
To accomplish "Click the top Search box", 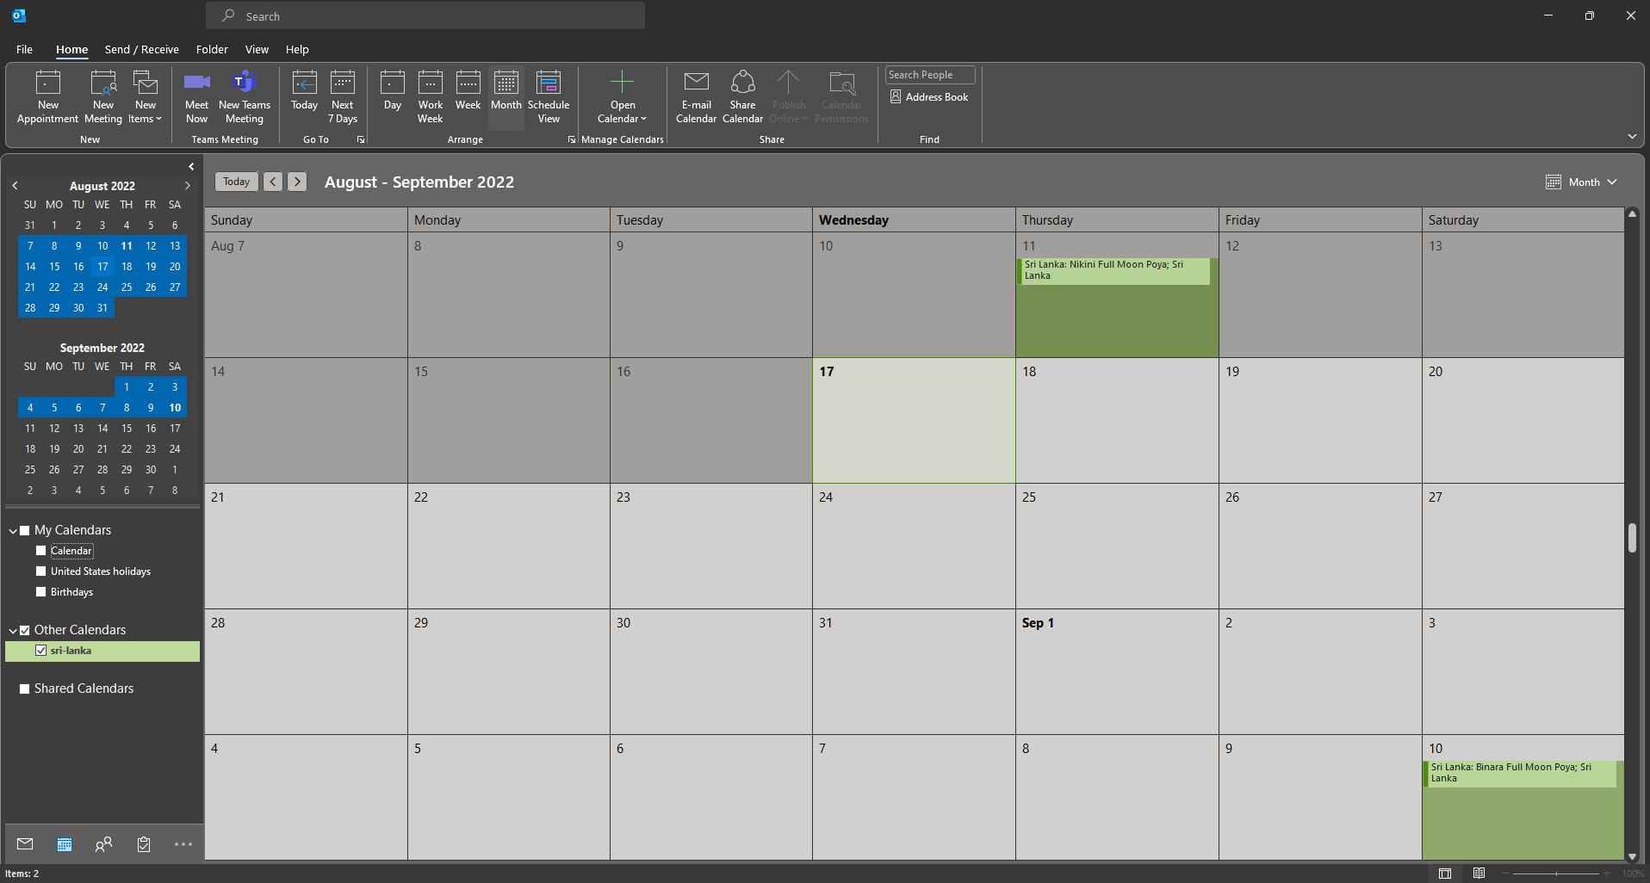I will [x=425, y=15].
